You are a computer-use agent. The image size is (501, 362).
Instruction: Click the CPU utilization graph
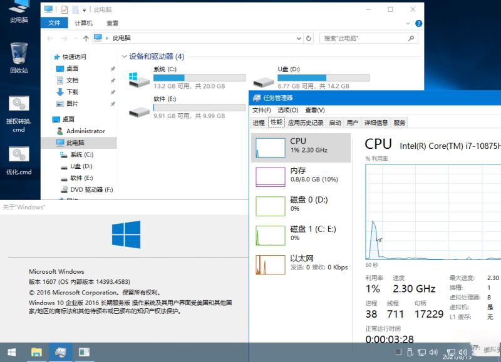point(433,212)
